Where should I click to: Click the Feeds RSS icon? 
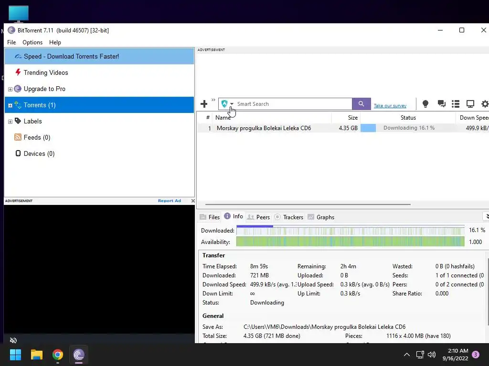[x=18, y=137]
